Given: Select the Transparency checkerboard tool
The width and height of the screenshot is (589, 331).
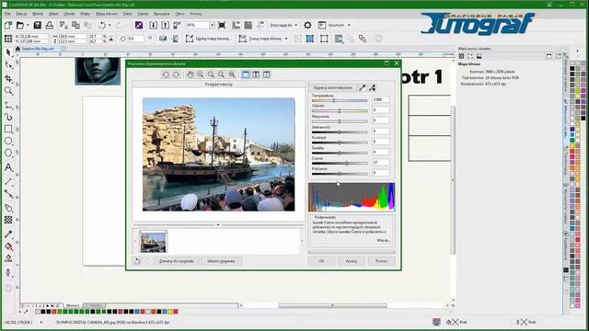Looking at the screenshot, I should click(8, 220).
